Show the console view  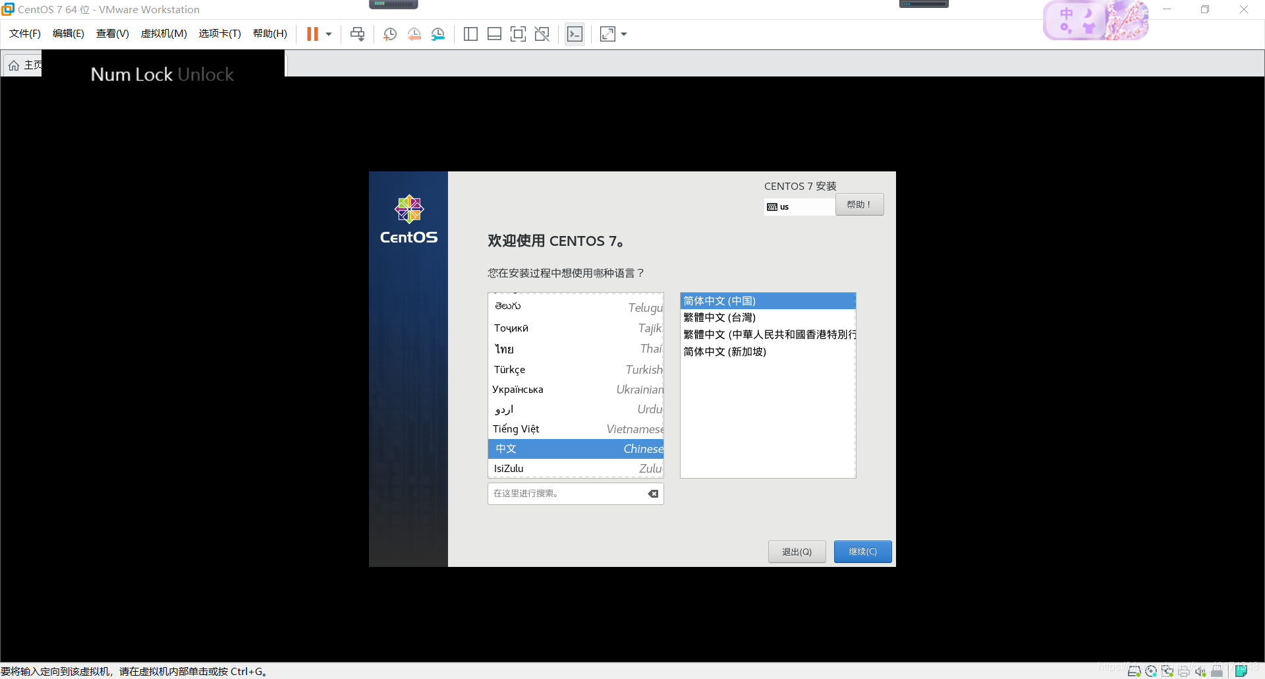point(575,34)
